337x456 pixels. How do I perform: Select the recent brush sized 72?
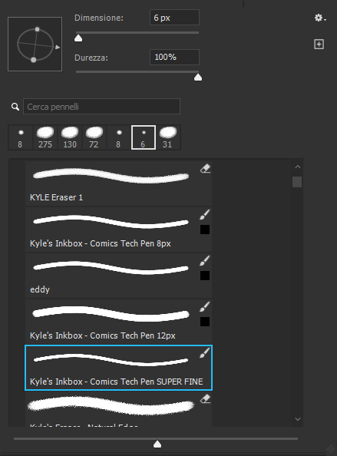pyautogui.click(x=94, y=137)
